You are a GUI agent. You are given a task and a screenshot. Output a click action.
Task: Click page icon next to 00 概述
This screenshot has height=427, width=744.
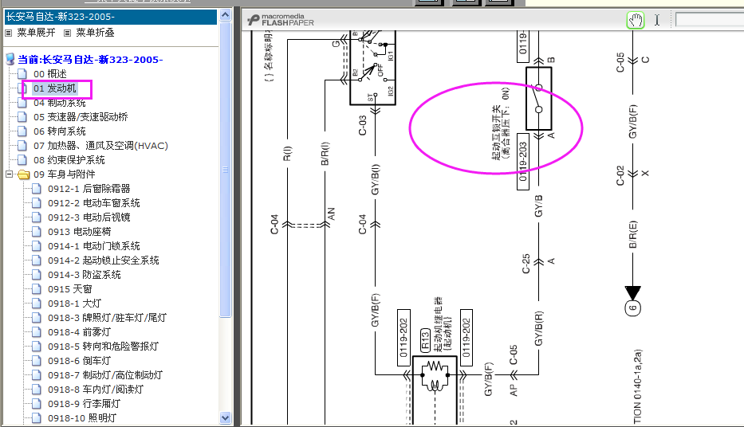[22, 74]
